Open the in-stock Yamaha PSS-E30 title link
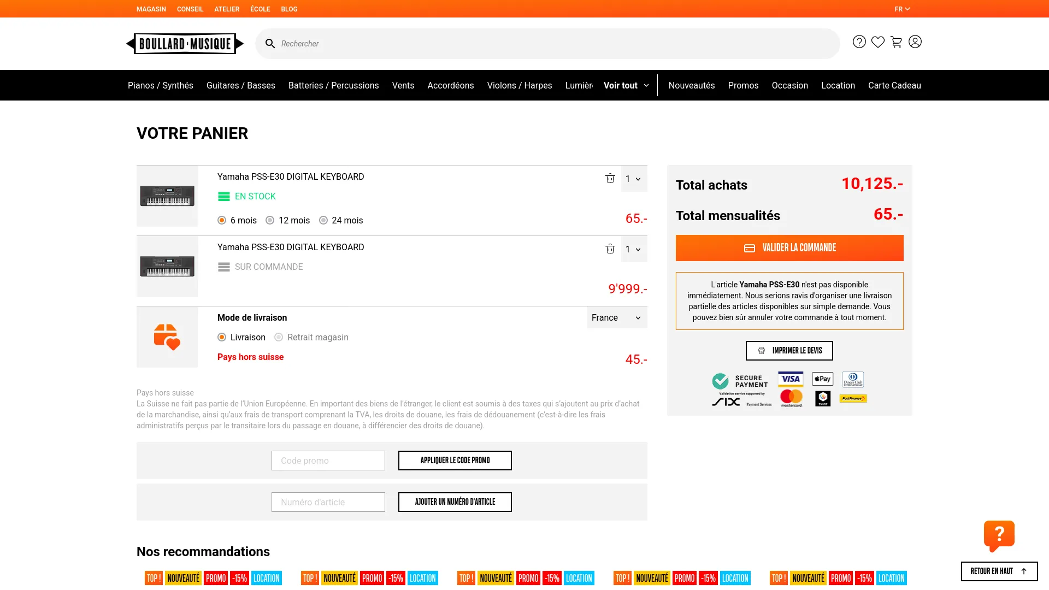Image resolution: width=1049 pixels, height=590 pixels. (291, 177)
